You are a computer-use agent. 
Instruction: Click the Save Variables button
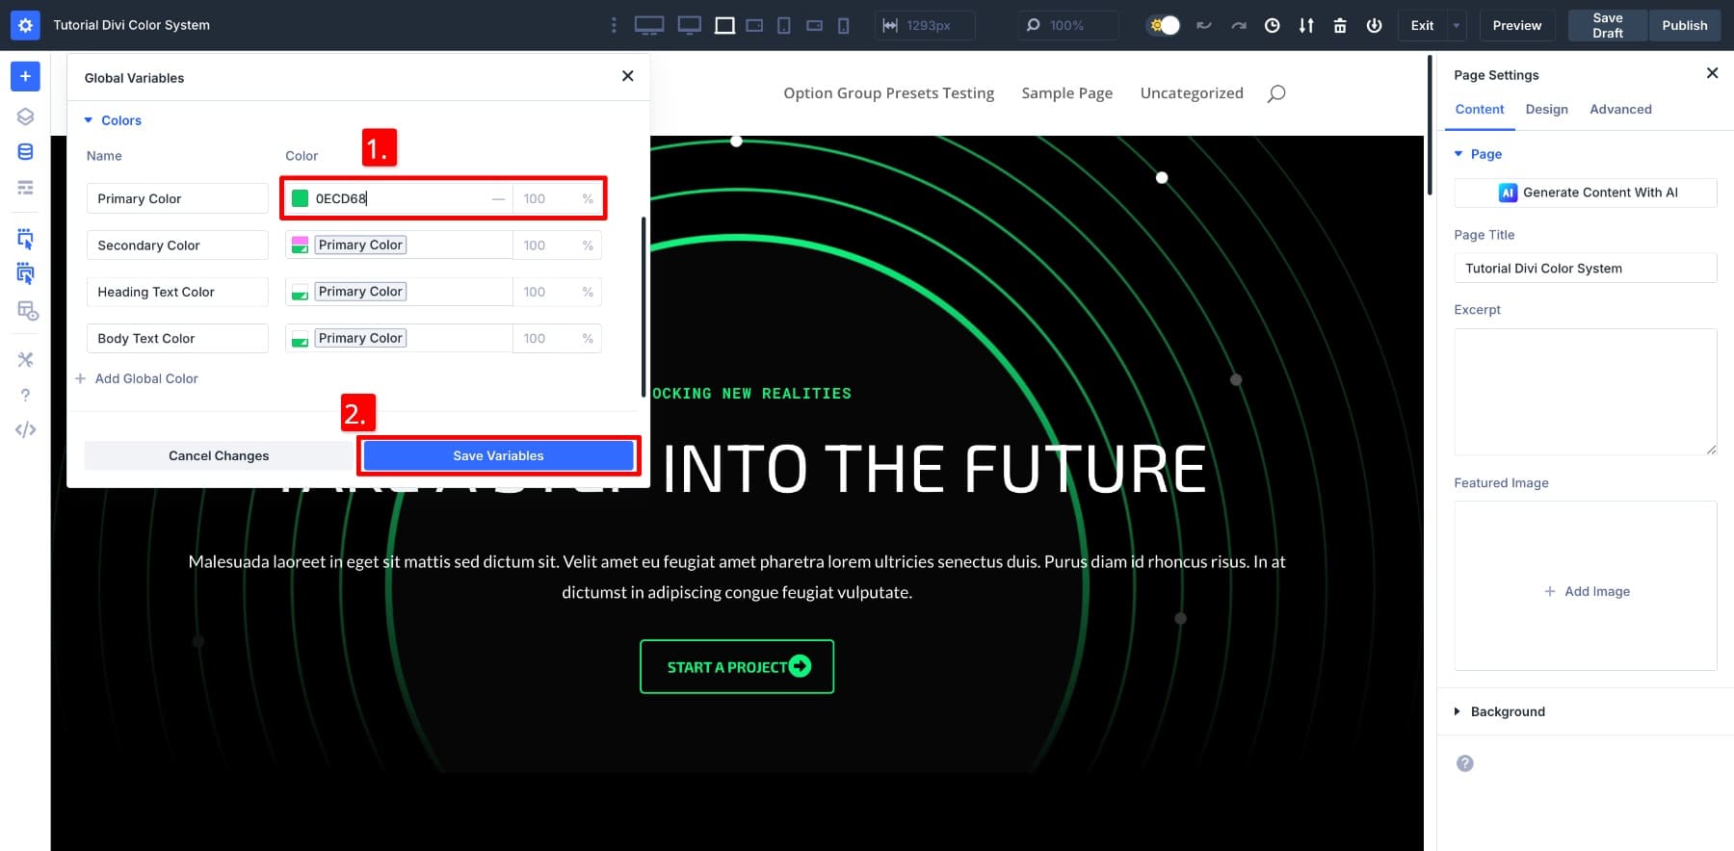point(498,455)
